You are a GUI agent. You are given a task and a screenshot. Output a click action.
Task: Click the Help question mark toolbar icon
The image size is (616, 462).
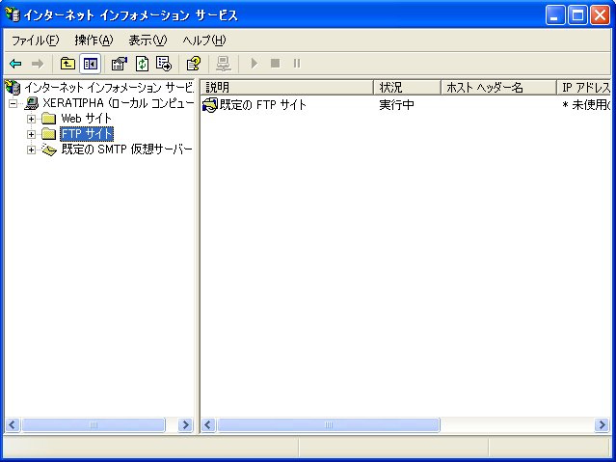[193, 64]
